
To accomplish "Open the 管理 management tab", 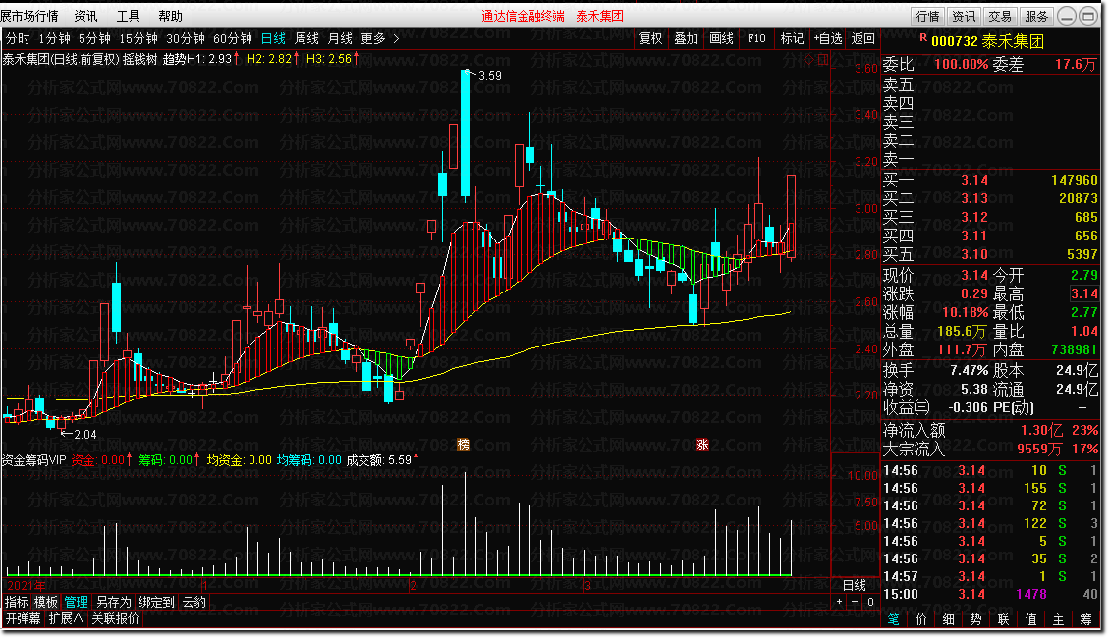I will (x=77, y=602).
